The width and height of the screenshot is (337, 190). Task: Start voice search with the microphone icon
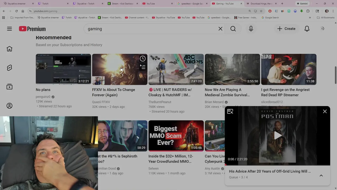pyautogui.click(x=251, y=29)
